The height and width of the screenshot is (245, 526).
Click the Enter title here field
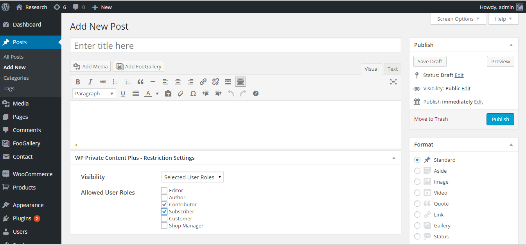pos(235,45)
